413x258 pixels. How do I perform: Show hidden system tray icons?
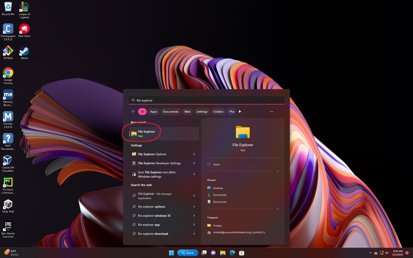point(370,253)
